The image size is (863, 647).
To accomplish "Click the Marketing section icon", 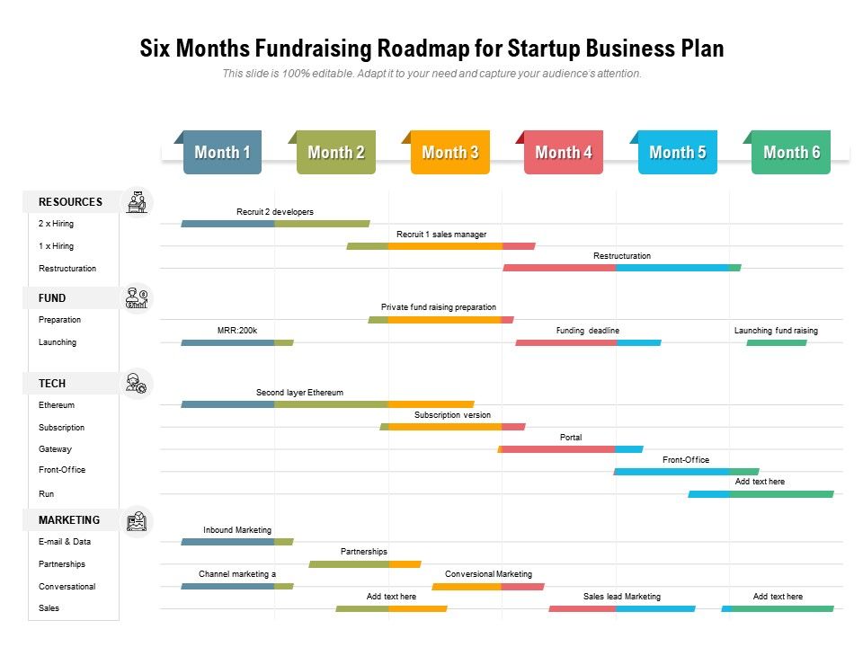I will click(x=137, y=520).
